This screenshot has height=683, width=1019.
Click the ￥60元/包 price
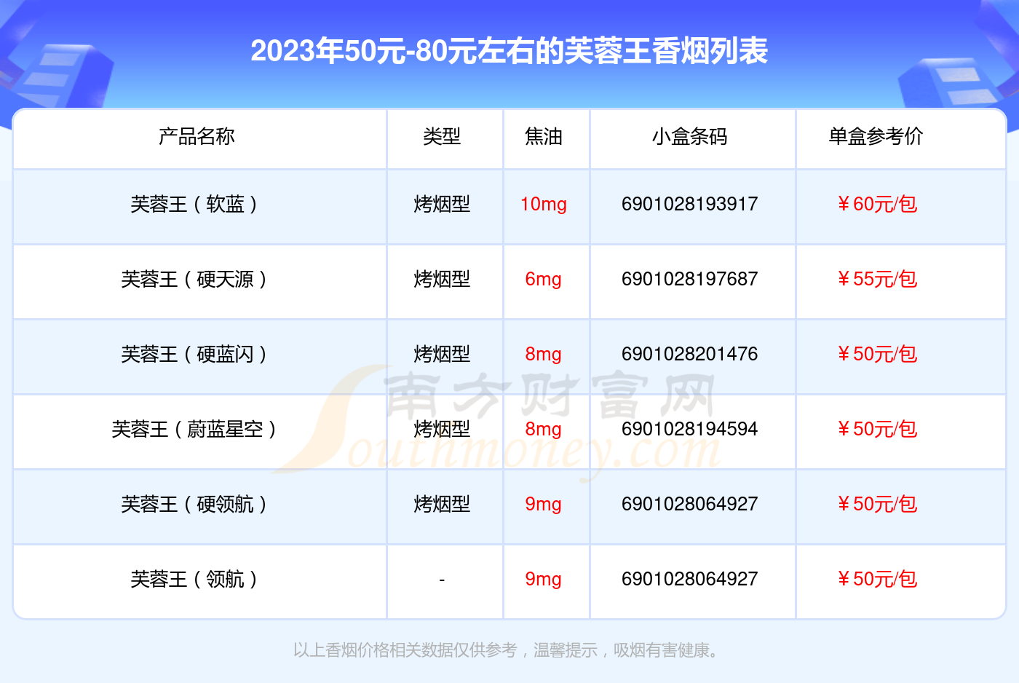tap(876, 204)
